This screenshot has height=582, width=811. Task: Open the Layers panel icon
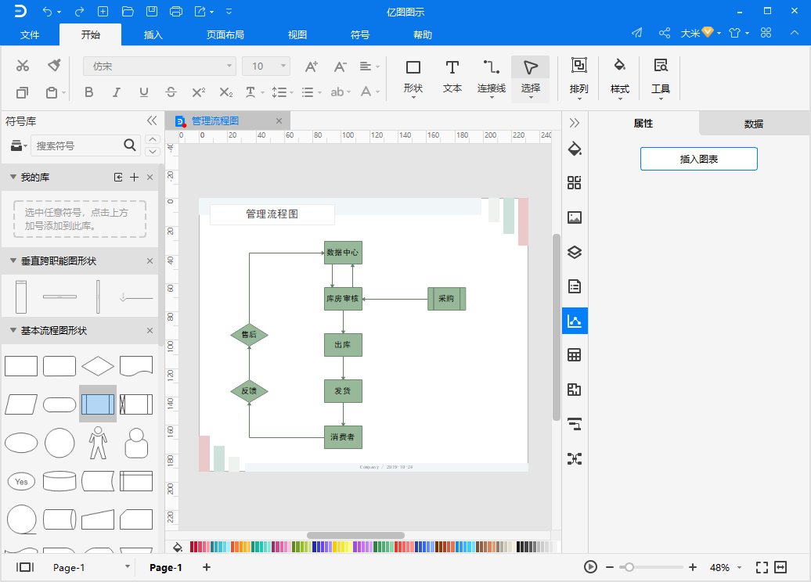point(575,252)
